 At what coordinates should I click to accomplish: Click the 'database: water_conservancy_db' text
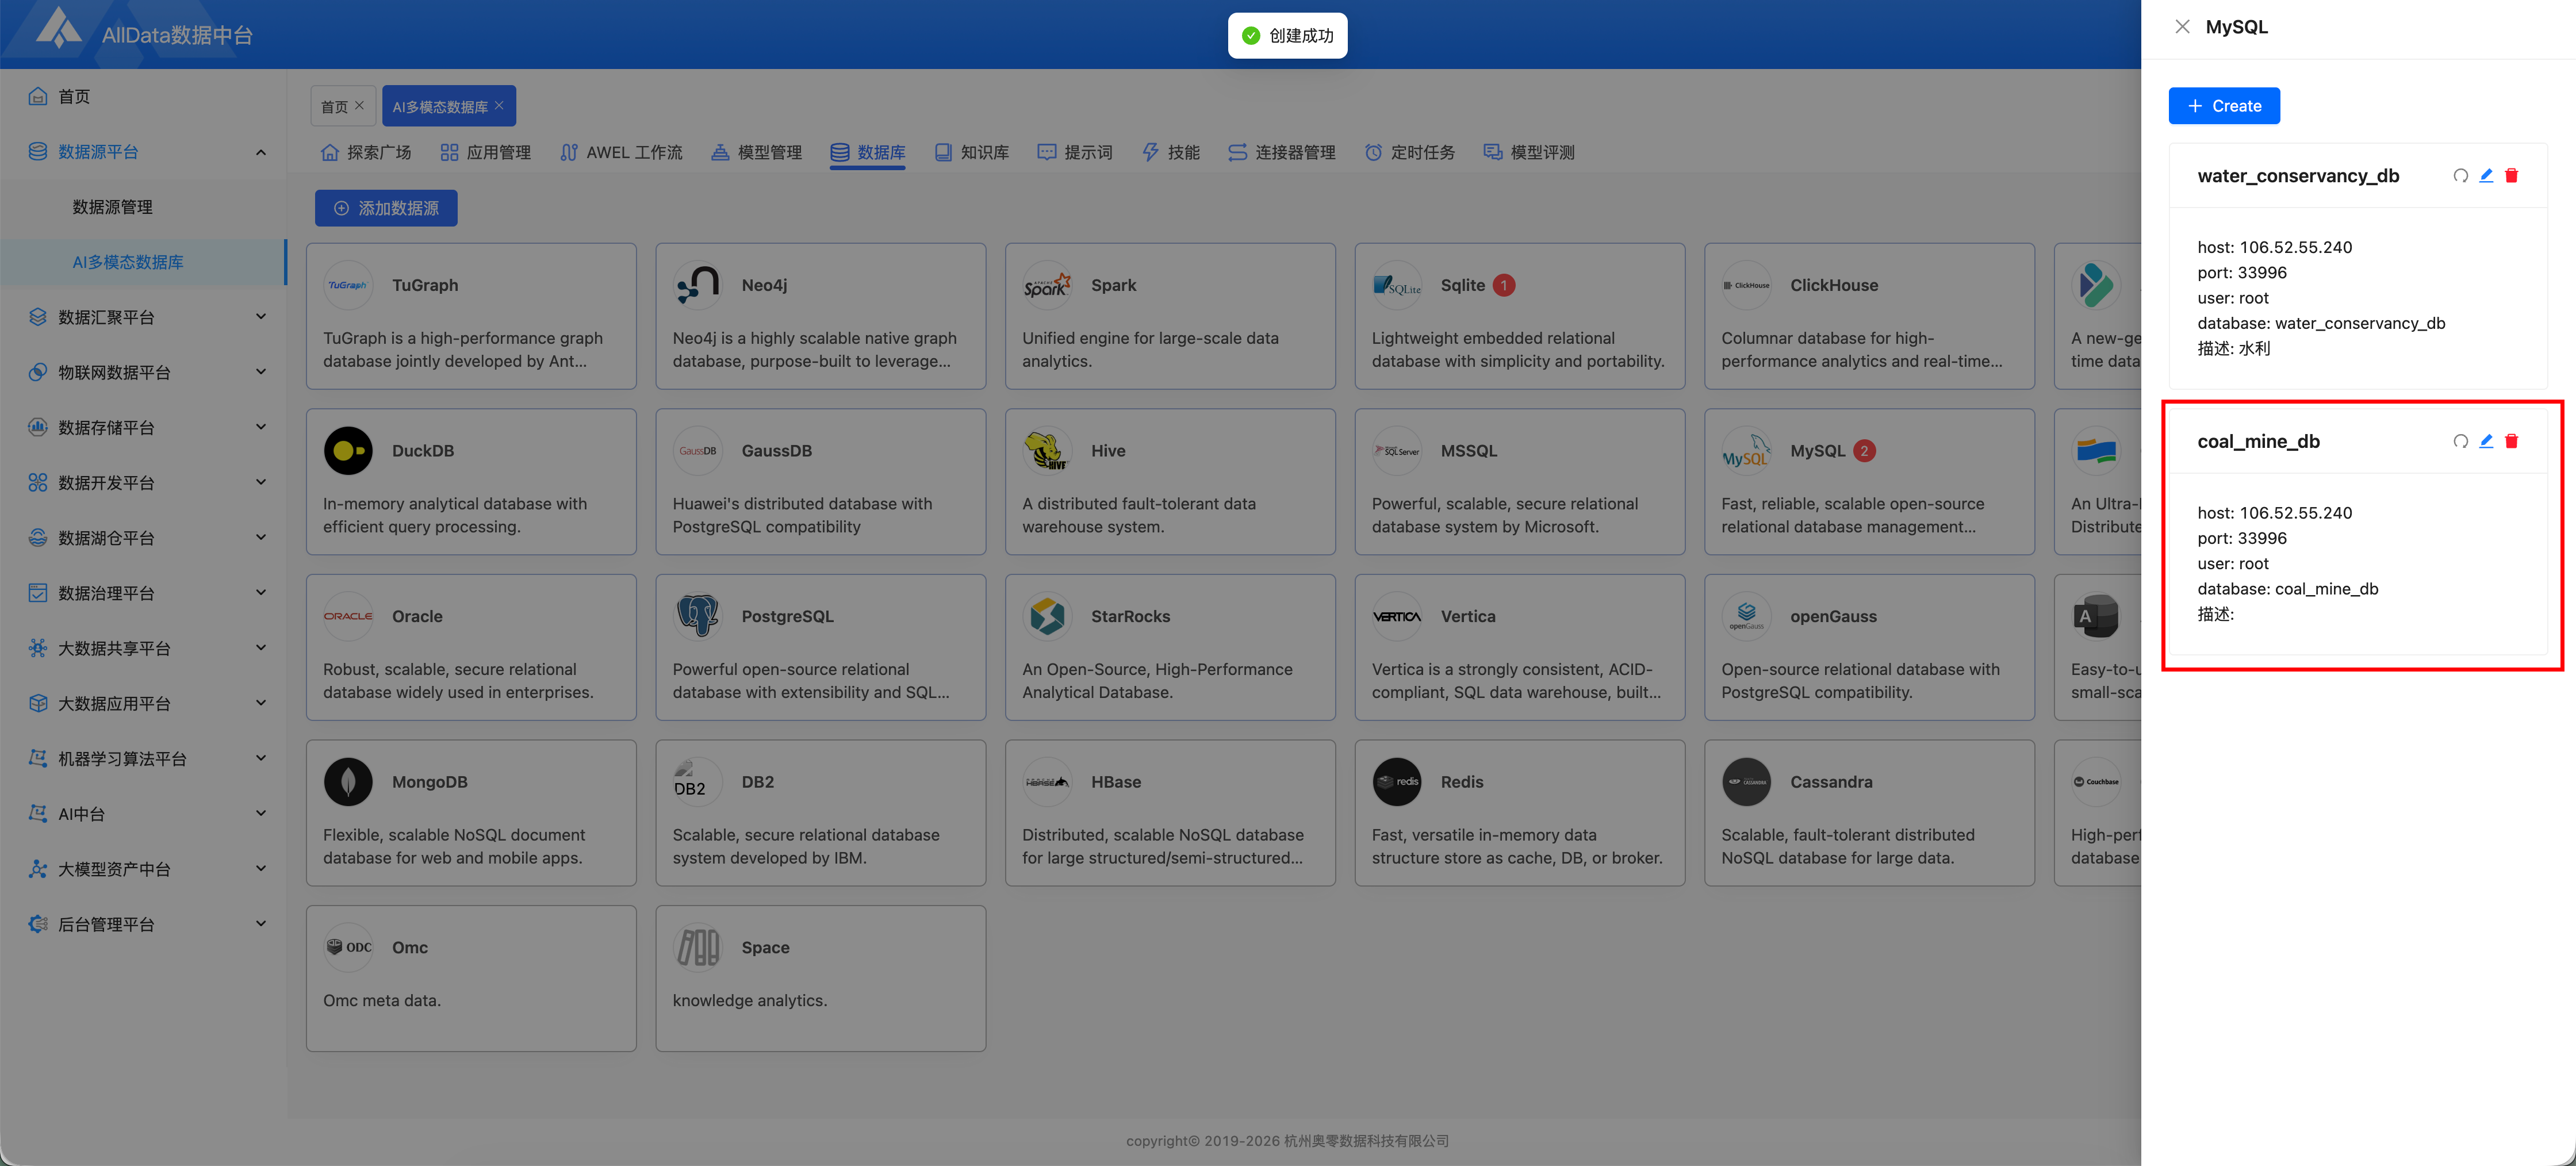pos(2321,323)
